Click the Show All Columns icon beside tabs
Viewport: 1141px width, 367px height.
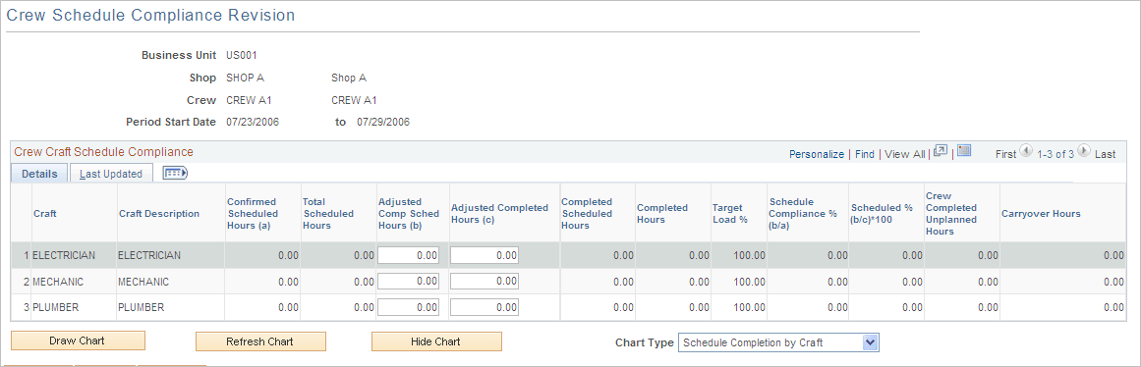(175, 173)
